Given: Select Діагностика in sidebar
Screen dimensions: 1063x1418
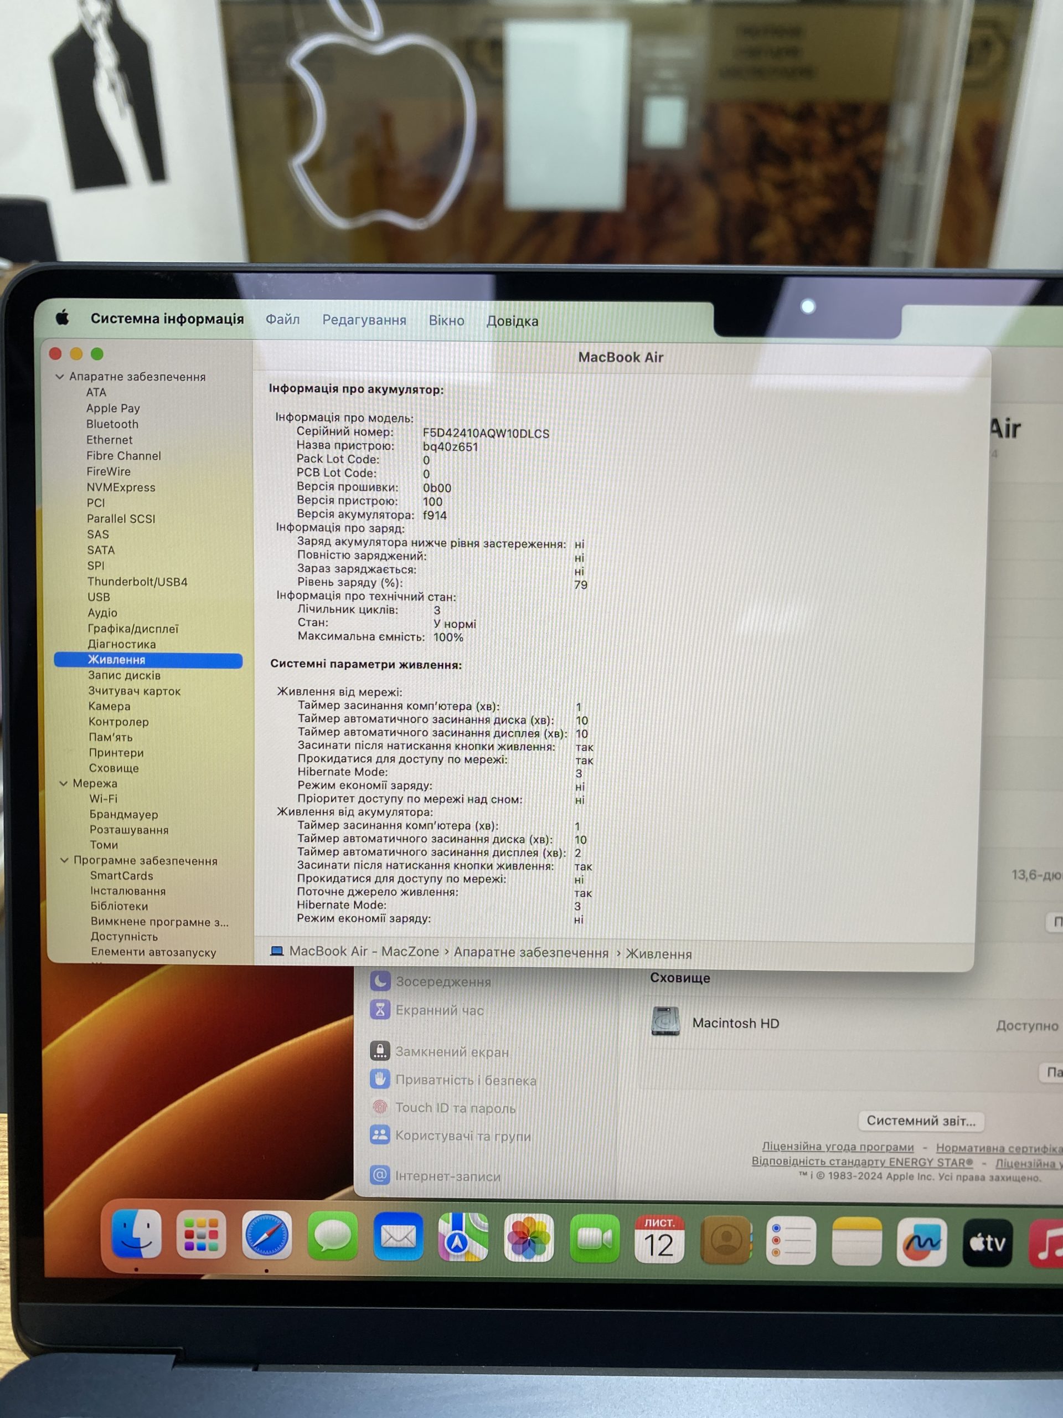Looking at the screenshot, I should [x=122, y=644].
